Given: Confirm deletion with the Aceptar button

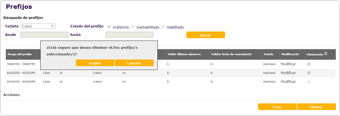Looking at the screenshot, I should click(x=95, y=63).
